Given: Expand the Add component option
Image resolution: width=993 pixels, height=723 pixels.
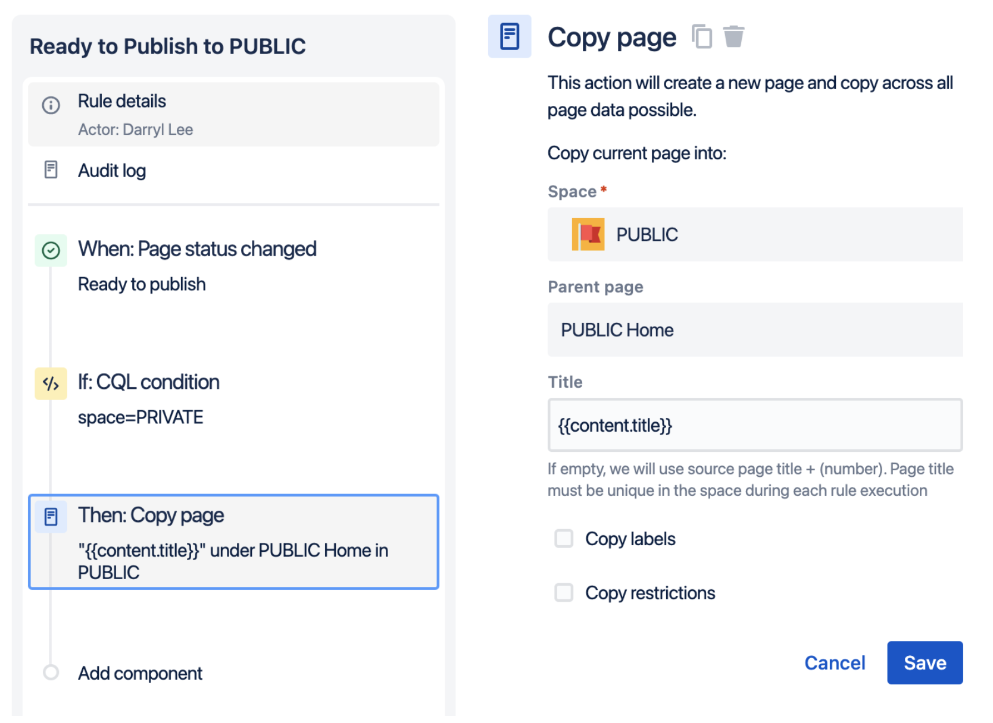Looking at the screenshot, I should 139,672.
